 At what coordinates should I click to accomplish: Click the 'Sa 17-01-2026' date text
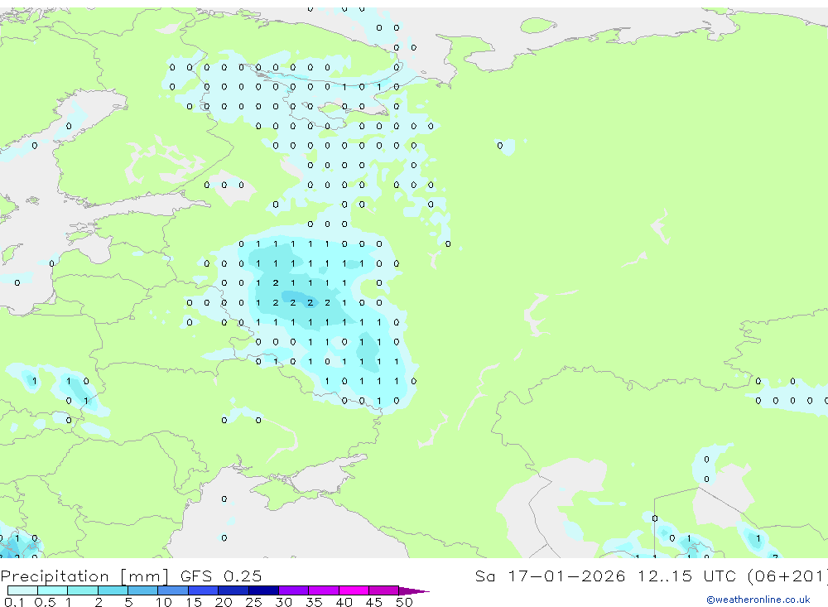pos(550,576)
